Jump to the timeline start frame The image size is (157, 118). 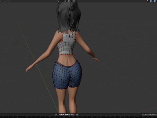pos(60,115)
